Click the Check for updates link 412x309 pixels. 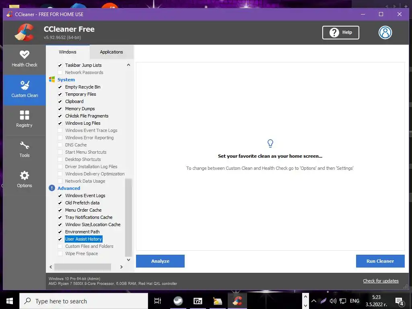(x=381, y=281)
